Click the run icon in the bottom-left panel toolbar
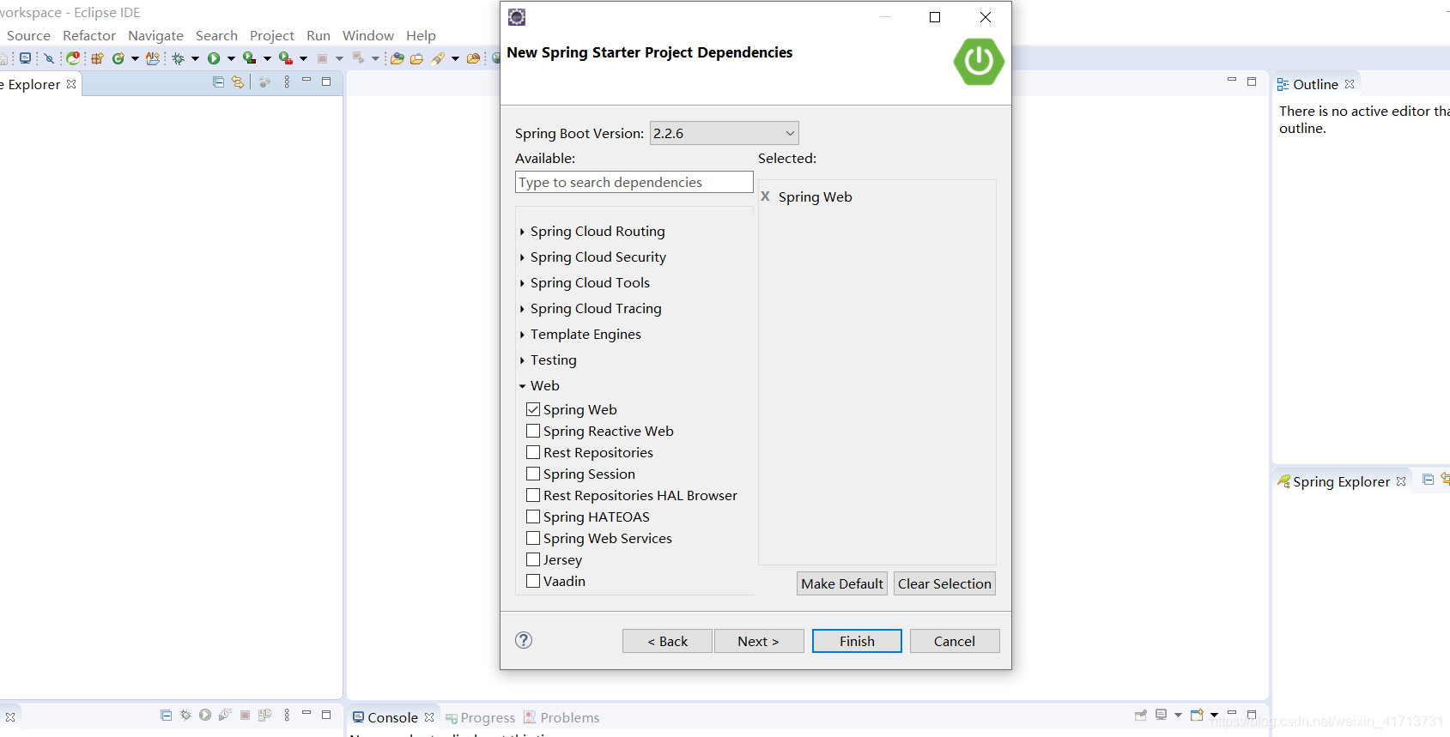The image size is (1450, 737). [205, 715]
